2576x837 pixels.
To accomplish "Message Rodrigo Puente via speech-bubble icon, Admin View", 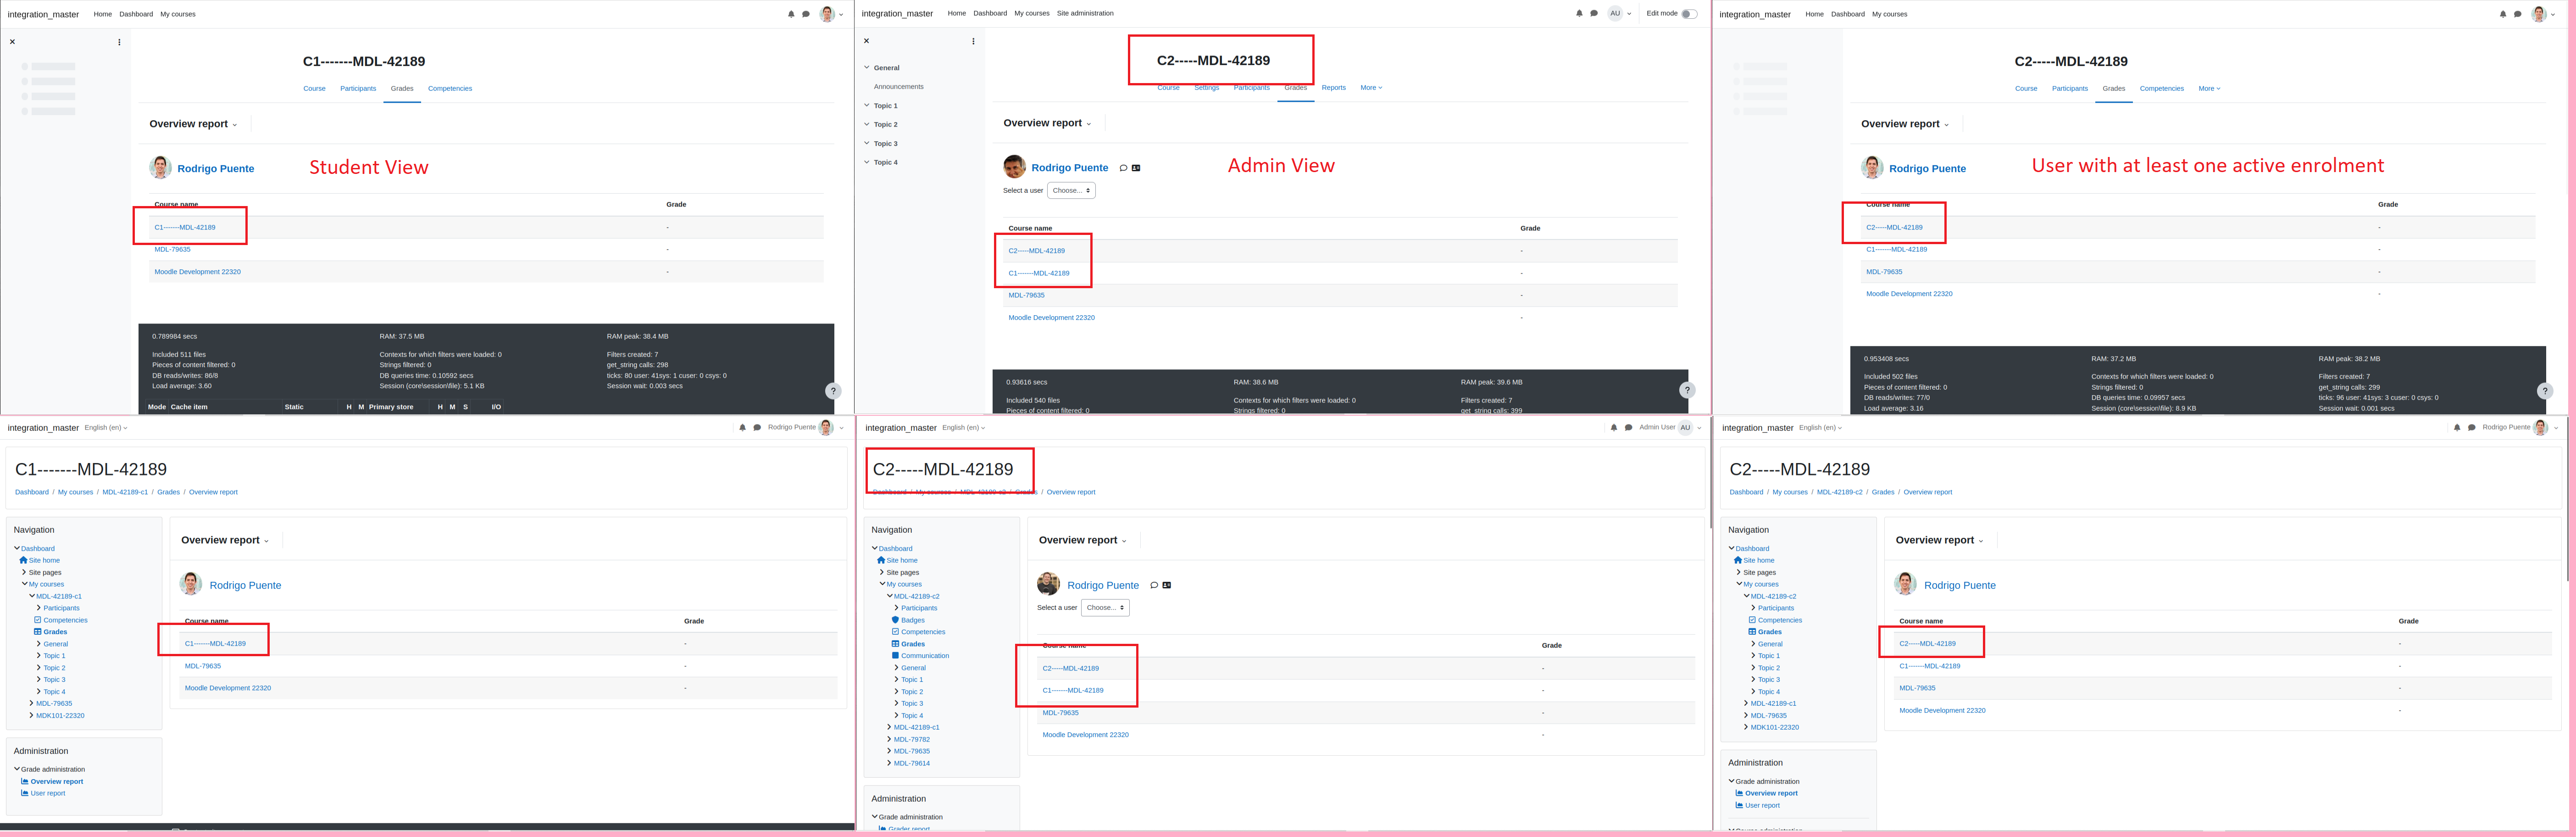I will 1123,168.
